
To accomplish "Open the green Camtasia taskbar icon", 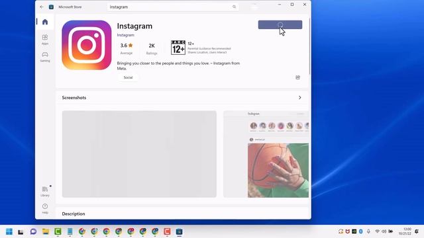I will tap(58, 231).
